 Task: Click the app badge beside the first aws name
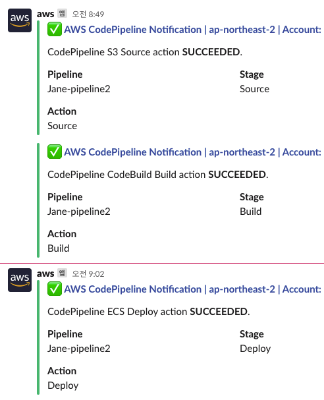click(62, 13)
